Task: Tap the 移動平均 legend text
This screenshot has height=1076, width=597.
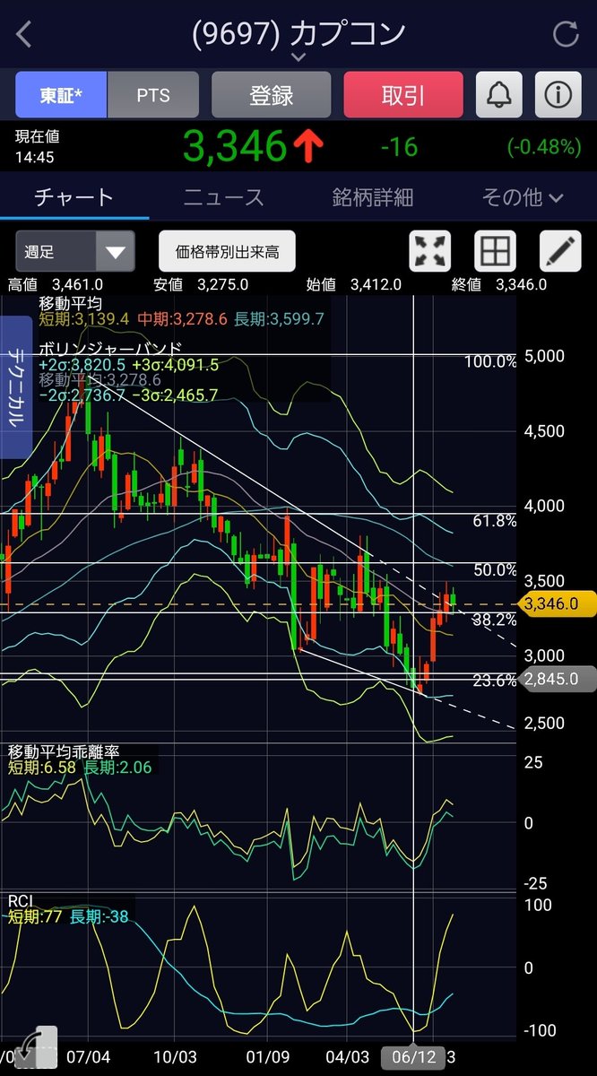Action: (x=70, y=304)
